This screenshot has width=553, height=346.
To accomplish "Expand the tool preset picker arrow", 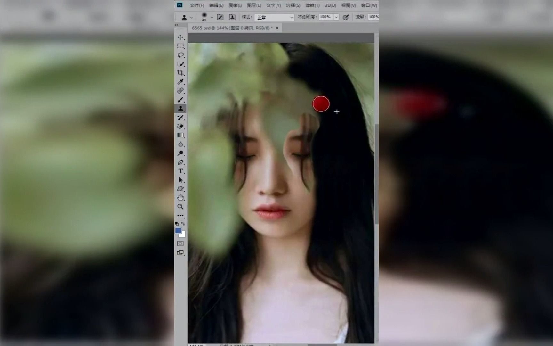I will click(x=191, y=18).
